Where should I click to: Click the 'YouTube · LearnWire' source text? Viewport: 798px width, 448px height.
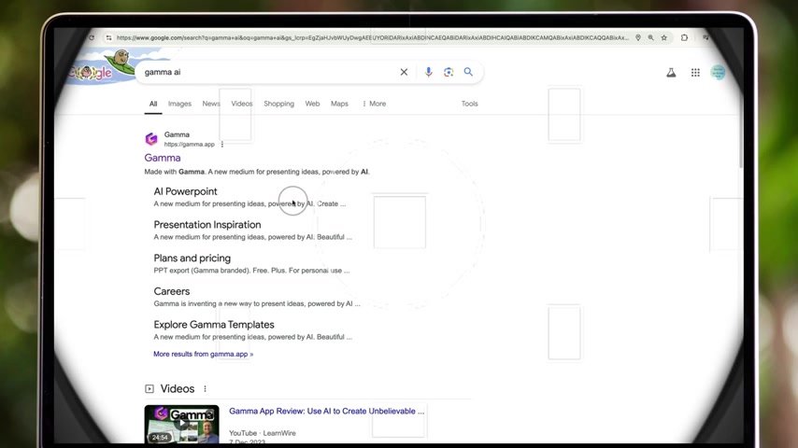coord(262,433)
